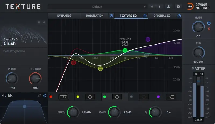Solo the gain with the S icon
The height and width of the screenshot is (124, 215).
tap(209, 29)
